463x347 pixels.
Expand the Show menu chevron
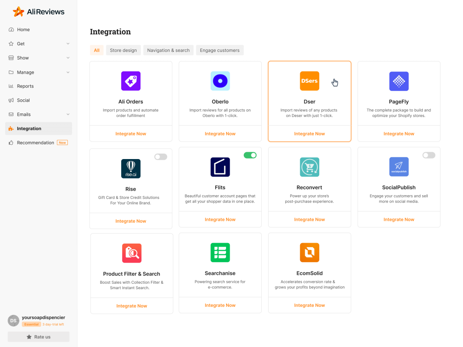(68, 58)
